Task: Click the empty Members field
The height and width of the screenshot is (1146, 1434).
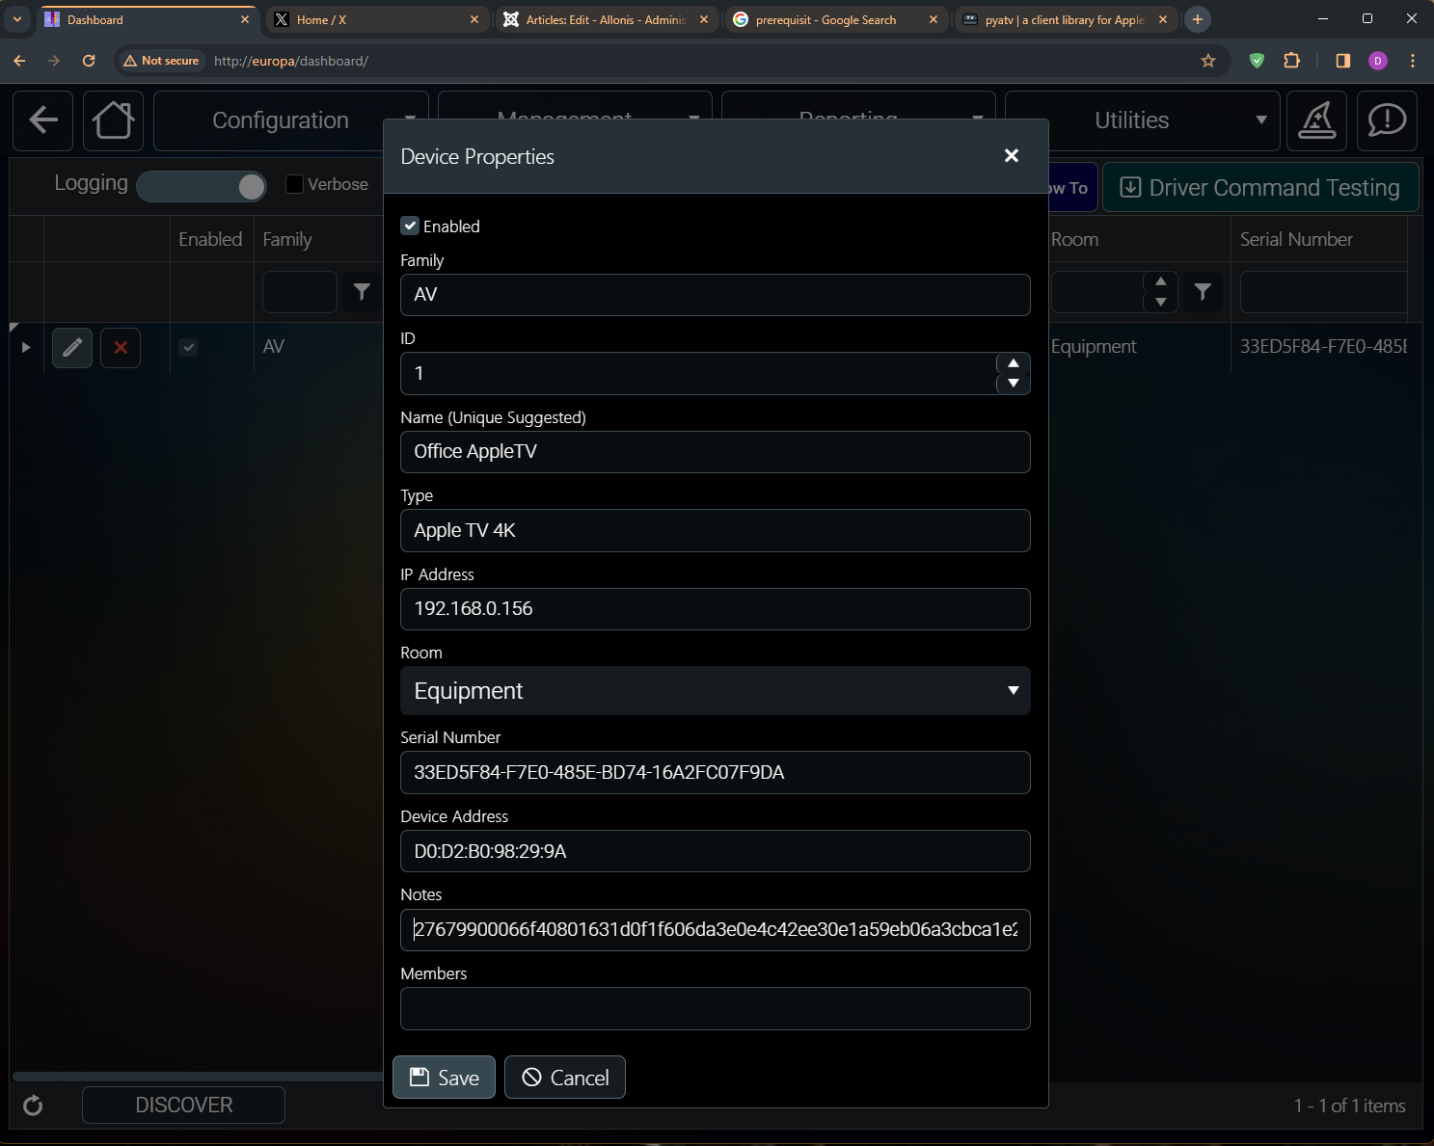Action: click(716, 1009)
